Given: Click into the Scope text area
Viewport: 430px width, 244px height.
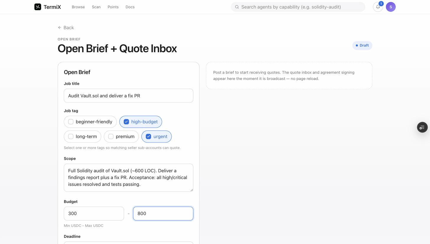Looking at the screenshot, I should pos(128,178).
